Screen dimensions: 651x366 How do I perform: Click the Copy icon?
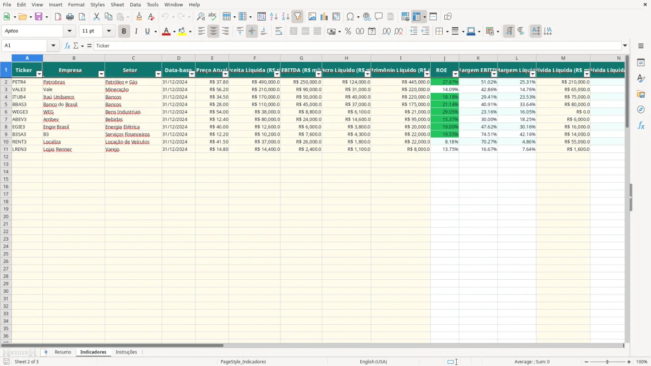pyautogui.click(x=108, y=17)
